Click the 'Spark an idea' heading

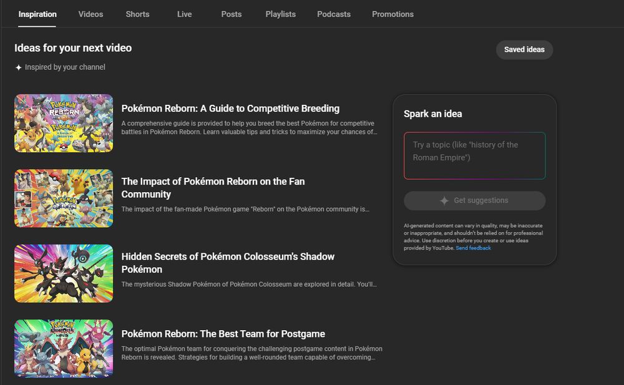[433, 114]
